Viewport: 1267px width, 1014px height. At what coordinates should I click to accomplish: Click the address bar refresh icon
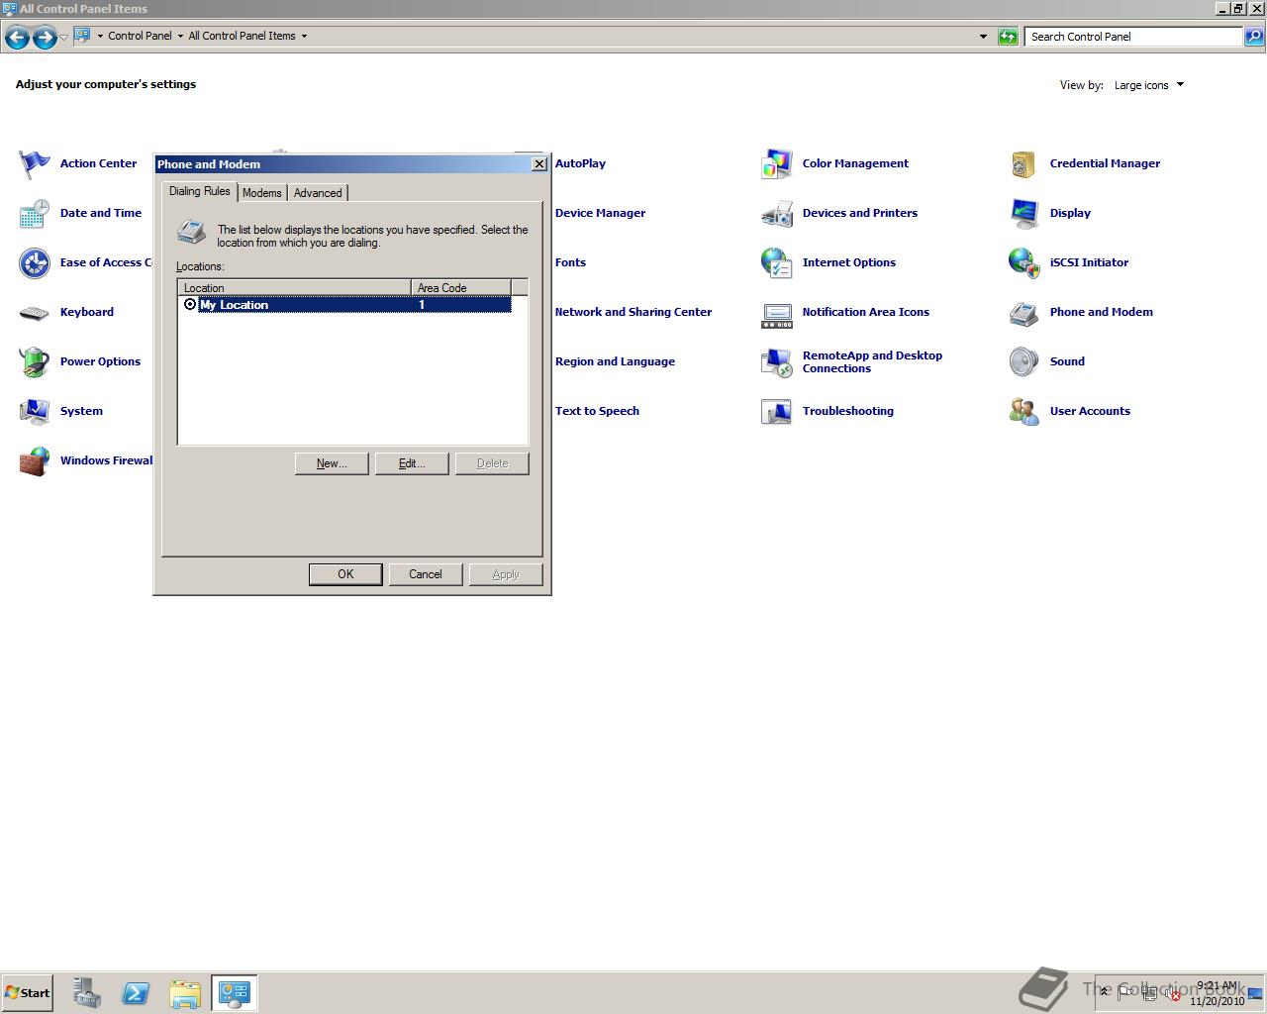[x=1008, y=37]
